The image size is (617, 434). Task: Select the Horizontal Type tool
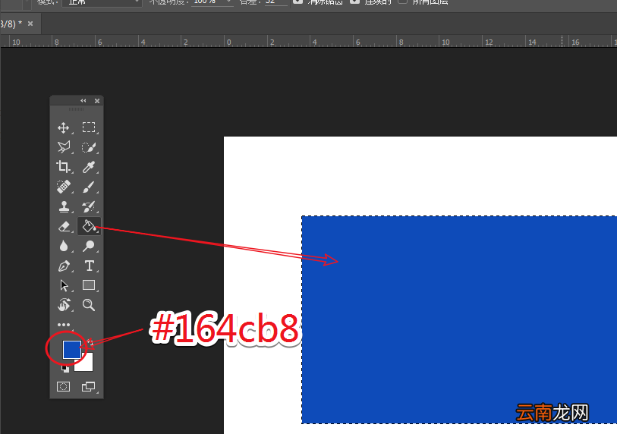(90, 266)
